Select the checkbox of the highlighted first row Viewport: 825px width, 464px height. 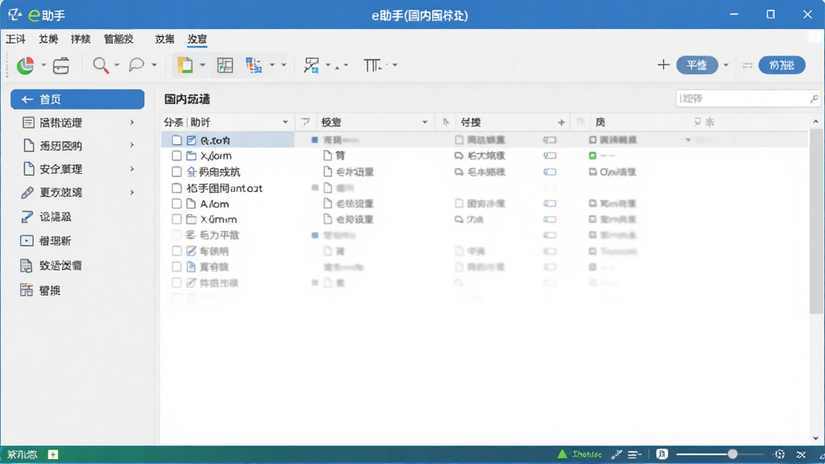click(x=176, y=140)
